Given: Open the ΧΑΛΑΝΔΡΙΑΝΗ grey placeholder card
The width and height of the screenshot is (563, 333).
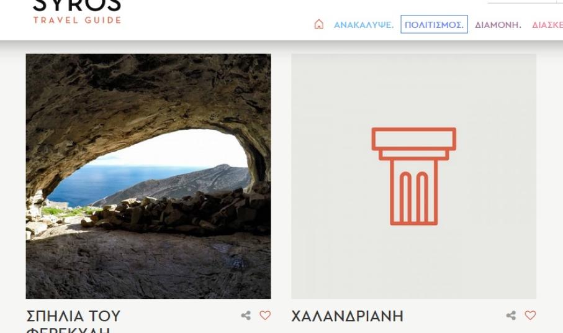Looking at the screenshot, I should pos(413,176).
